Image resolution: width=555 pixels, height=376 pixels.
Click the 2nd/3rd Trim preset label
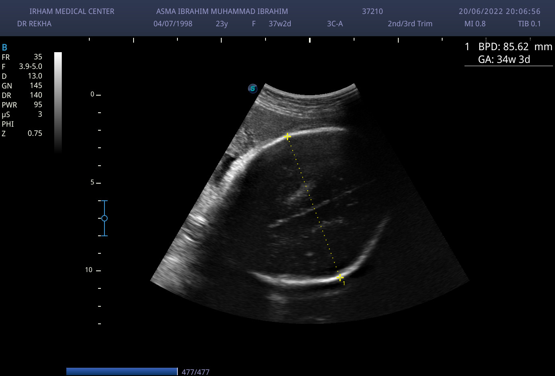410,23
